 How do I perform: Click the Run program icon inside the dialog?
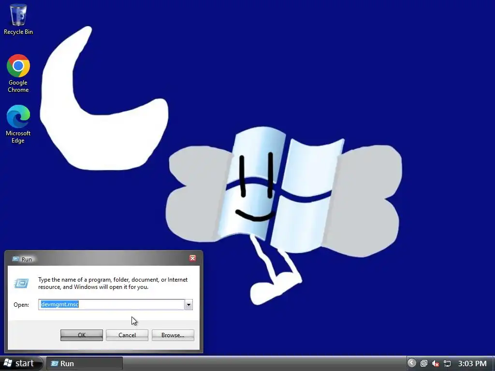(21, 283)
